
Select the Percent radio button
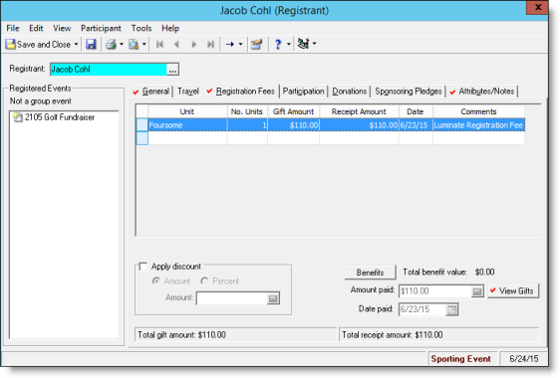[204, 281]
